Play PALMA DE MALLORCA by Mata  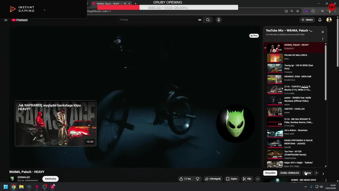tap(294, 58)
